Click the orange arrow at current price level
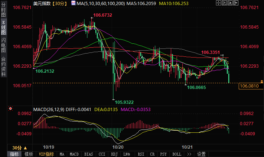This screenshot has height=157, width=264. pos(261,81)
